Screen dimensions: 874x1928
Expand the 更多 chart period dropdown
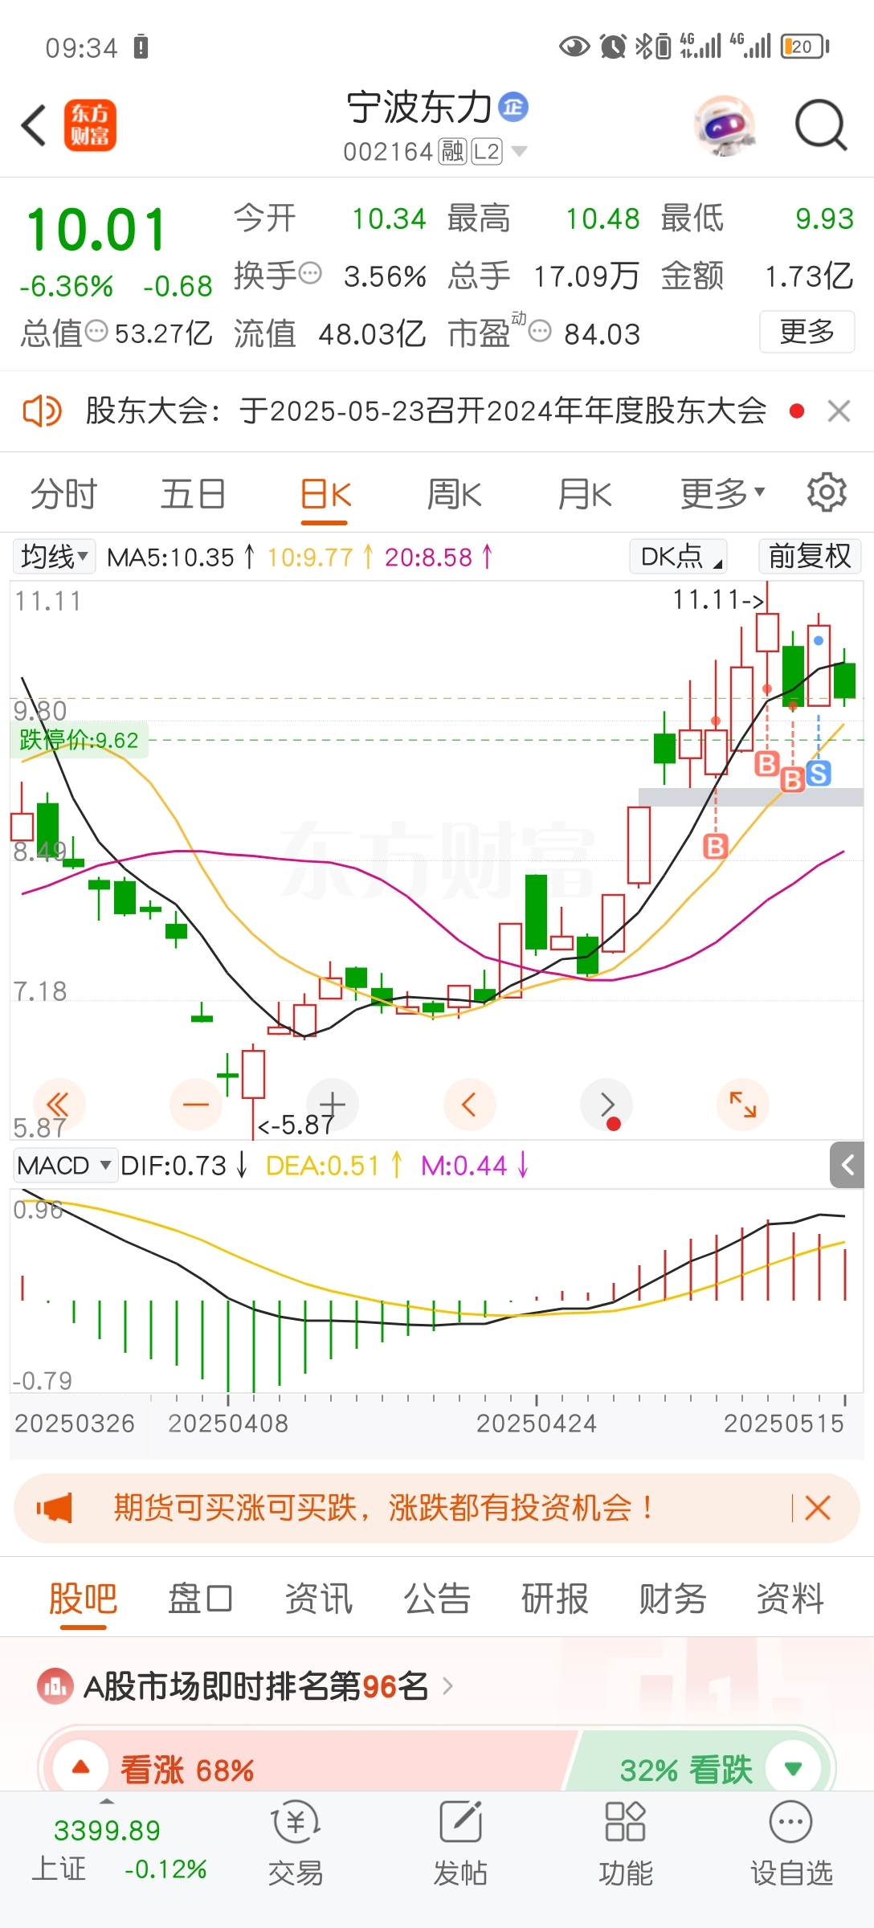[x=722, y=493]
